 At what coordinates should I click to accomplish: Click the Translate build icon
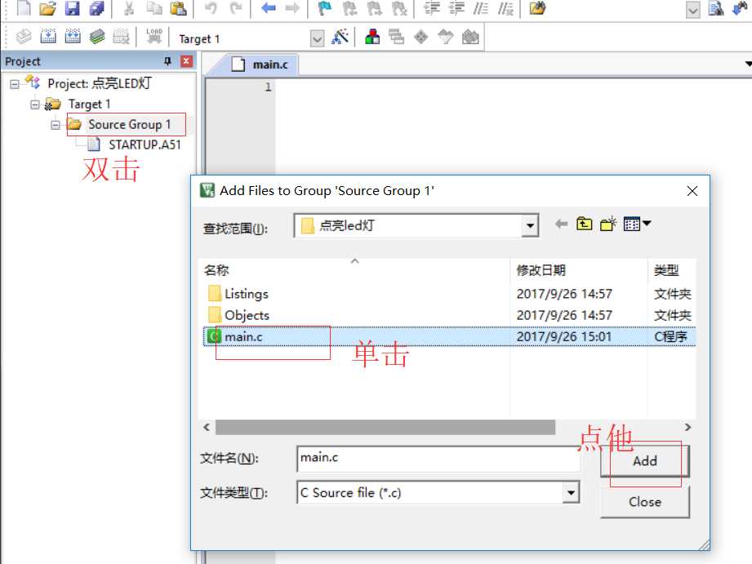pyautogui.click(x=23, y=37)
